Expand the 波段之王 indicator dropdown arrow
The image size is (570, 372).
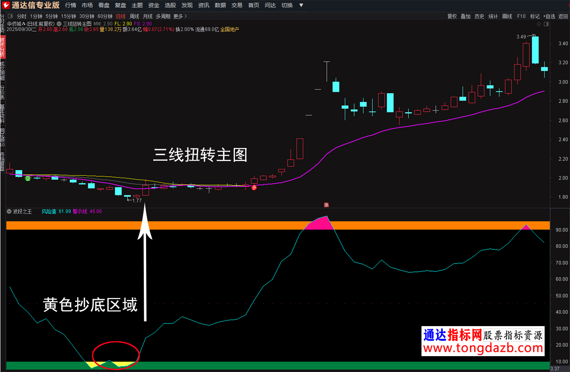coord(9,211)
